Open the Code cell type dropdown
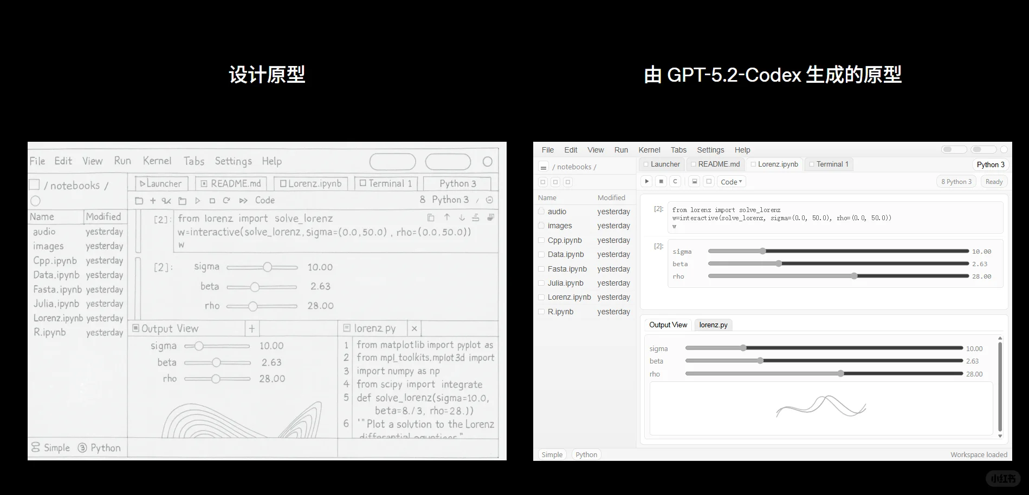Screen dimensions: 1029x495 [x=731, y=182]
